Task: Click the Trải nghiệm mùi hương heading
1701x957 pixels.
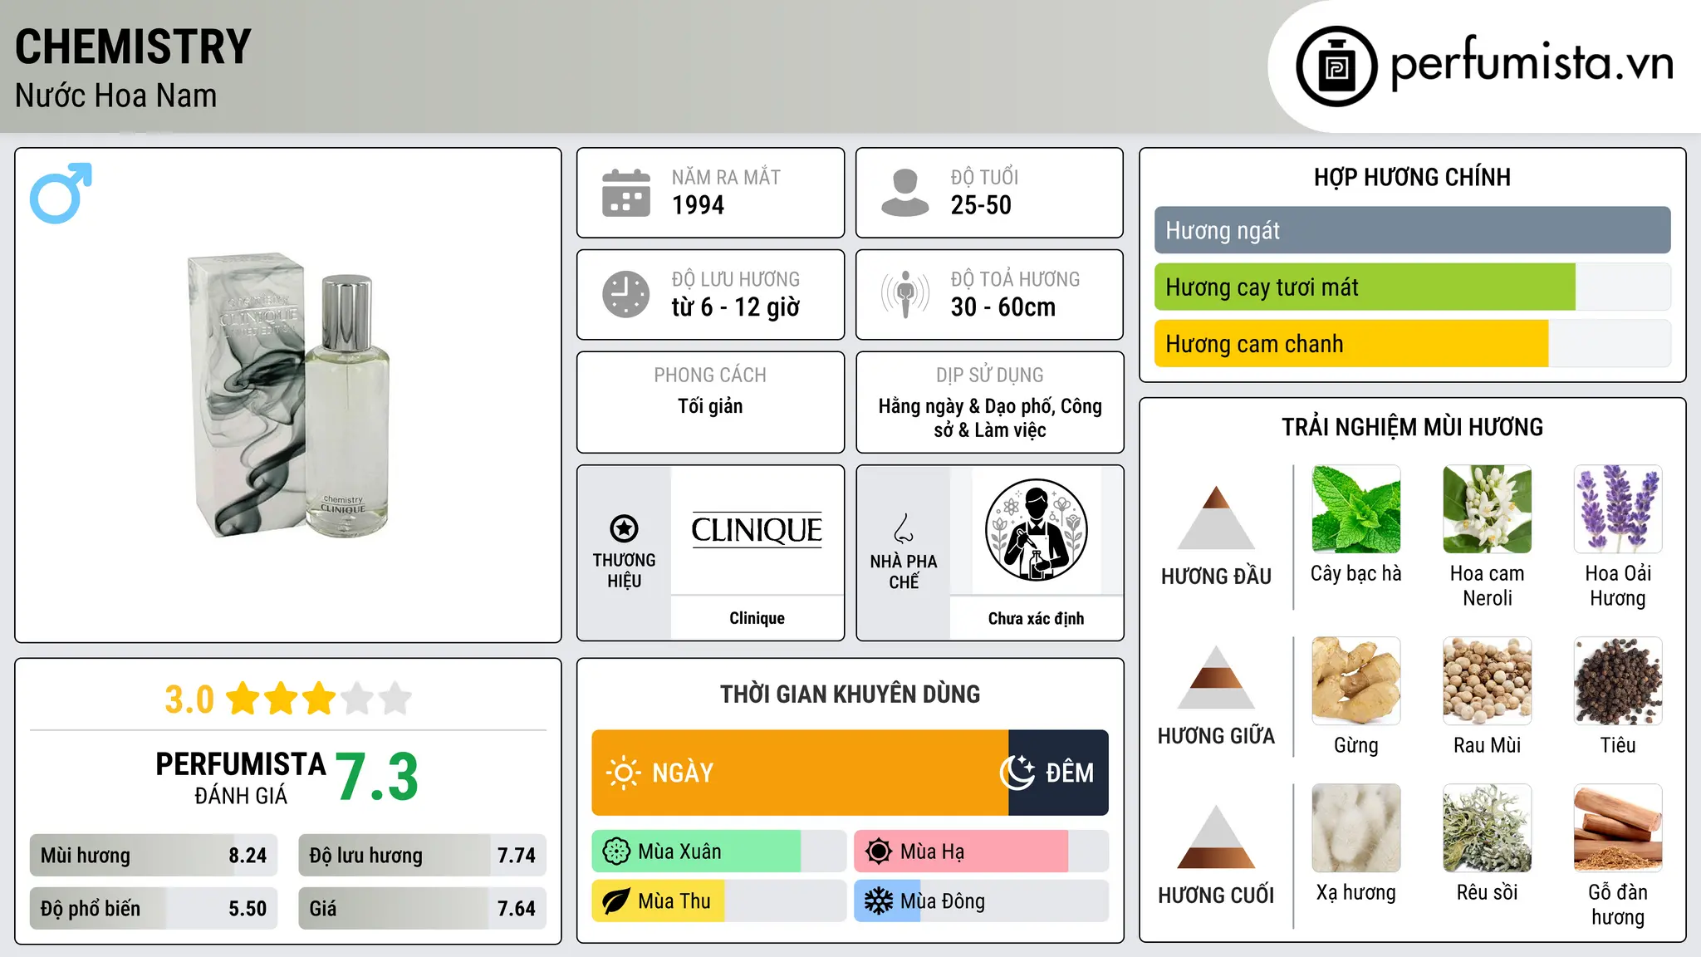Action: coord(1412,427)
